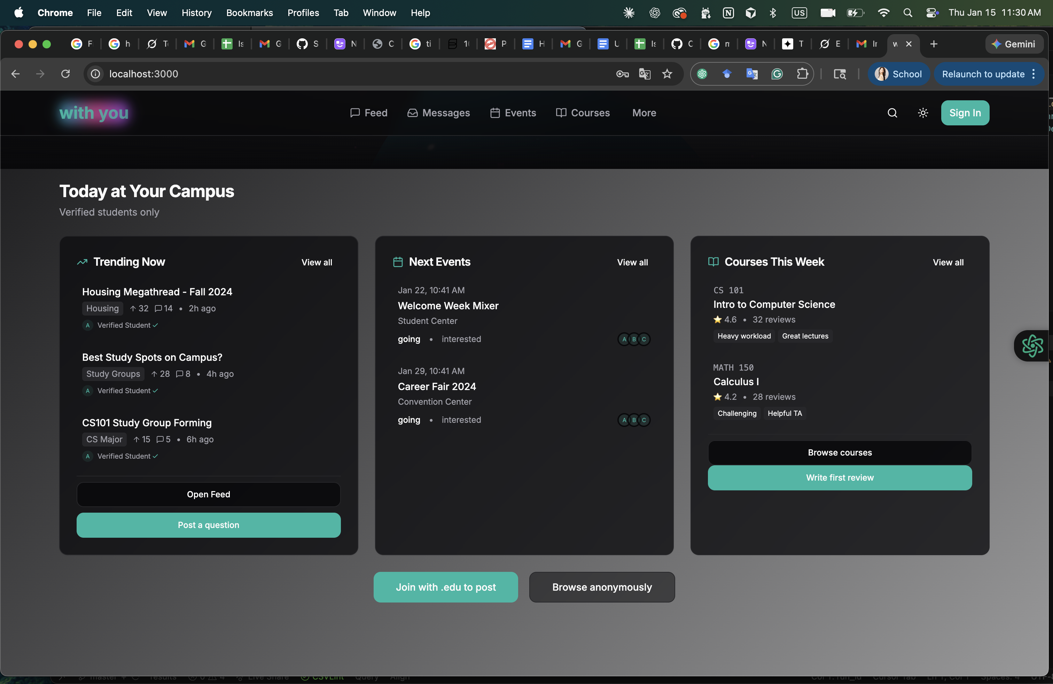Click Browse courses button
The width and height of the screenshot is (1053, 684).
tap(839, 452)
